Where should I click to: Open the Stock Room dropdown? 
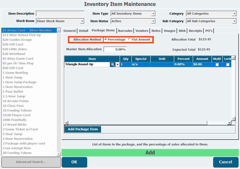pos(82,21)
